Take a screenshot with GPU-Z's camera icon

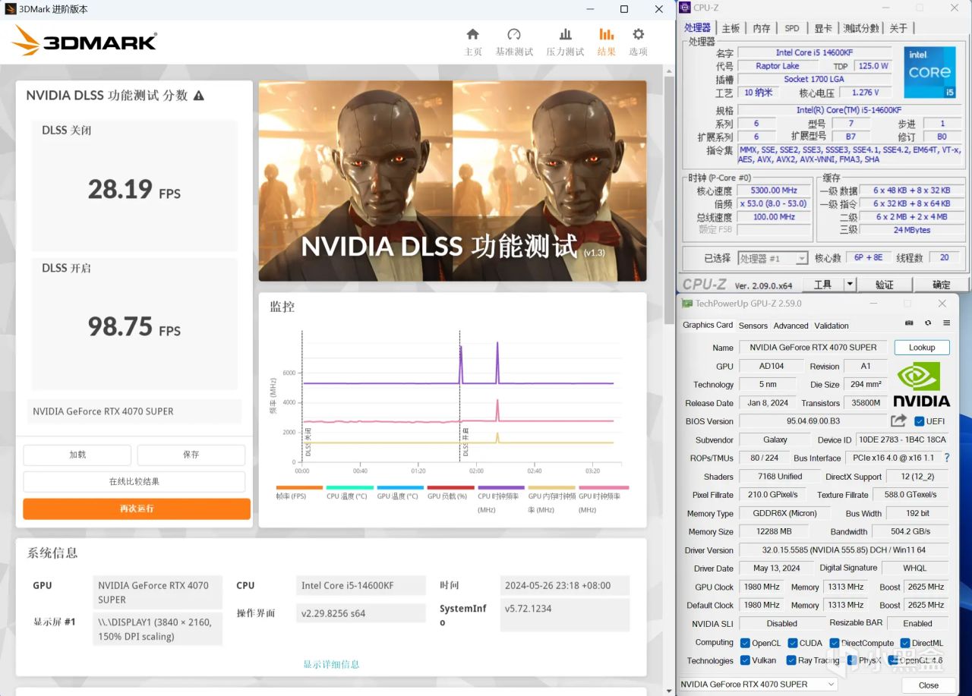point(909,323)
